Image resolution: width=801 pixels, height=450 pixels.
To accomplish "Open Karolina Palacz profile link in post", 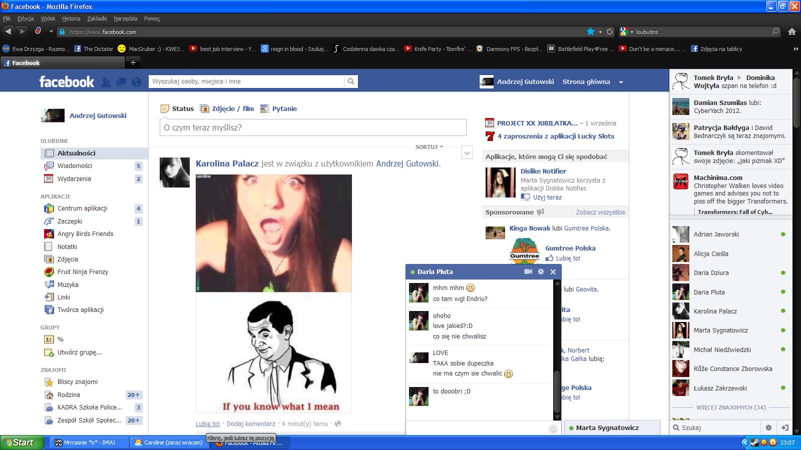I will (x=227, y=163).
